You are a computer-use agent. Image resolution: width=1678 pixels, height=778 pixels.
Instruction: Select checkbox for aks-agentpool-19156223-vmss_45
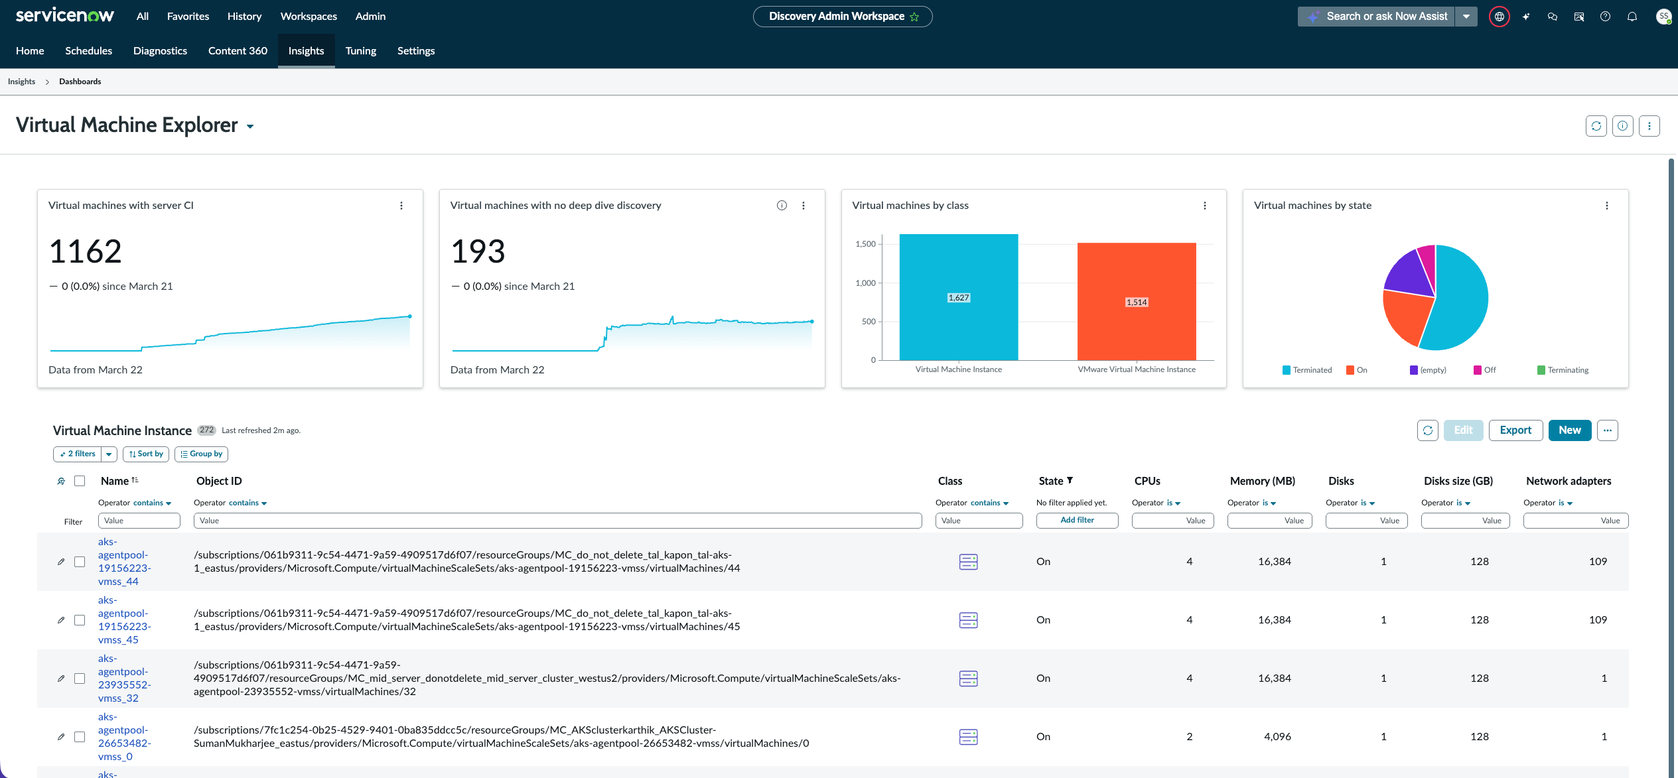tap(80, 620)
